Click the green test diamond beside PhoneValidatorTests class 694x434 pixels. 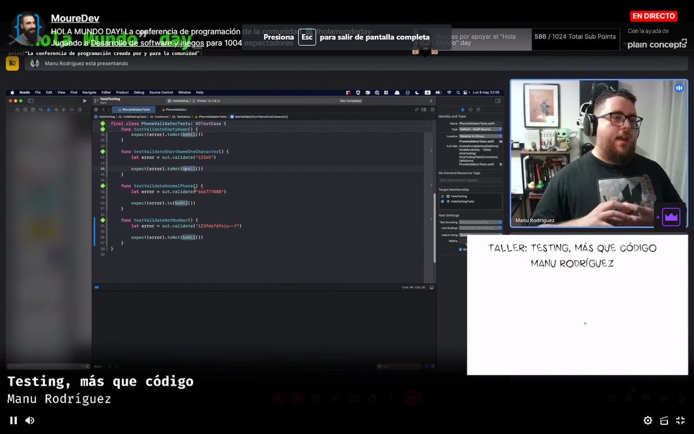(x=102, y=123)
